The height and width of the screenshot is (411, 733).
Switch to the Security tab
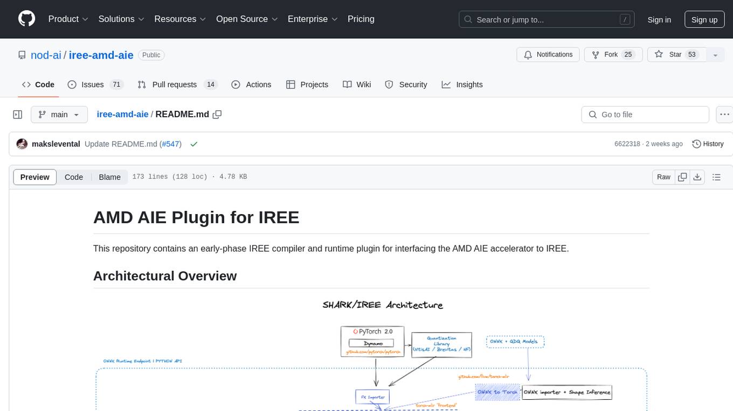[406, 84]
